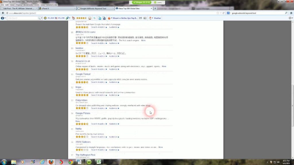Viewport: 294px width, 165px height.
Task: Reload the page with refresh button
Action: click(223, 13)
